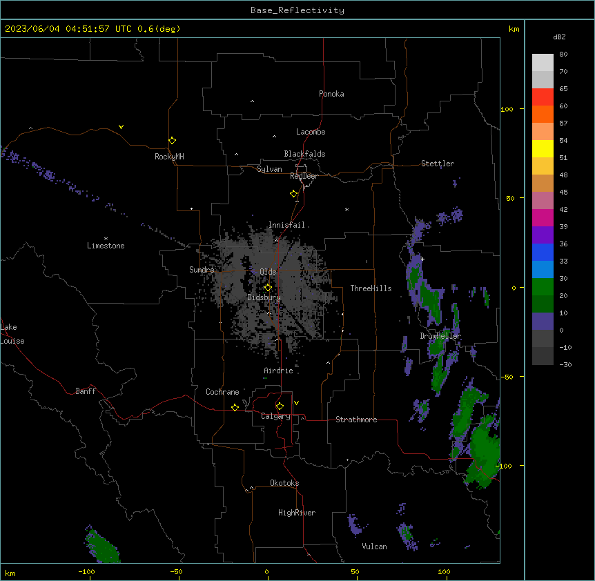Screen dimensions: 595x581
Task: Click the Strathmore label
Action: (356, 420)
